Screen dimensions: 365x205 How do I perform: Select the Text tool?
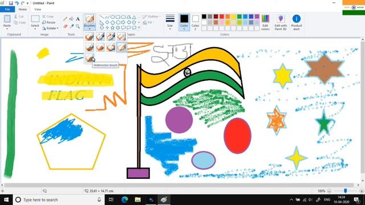click(x=78, y=19)
